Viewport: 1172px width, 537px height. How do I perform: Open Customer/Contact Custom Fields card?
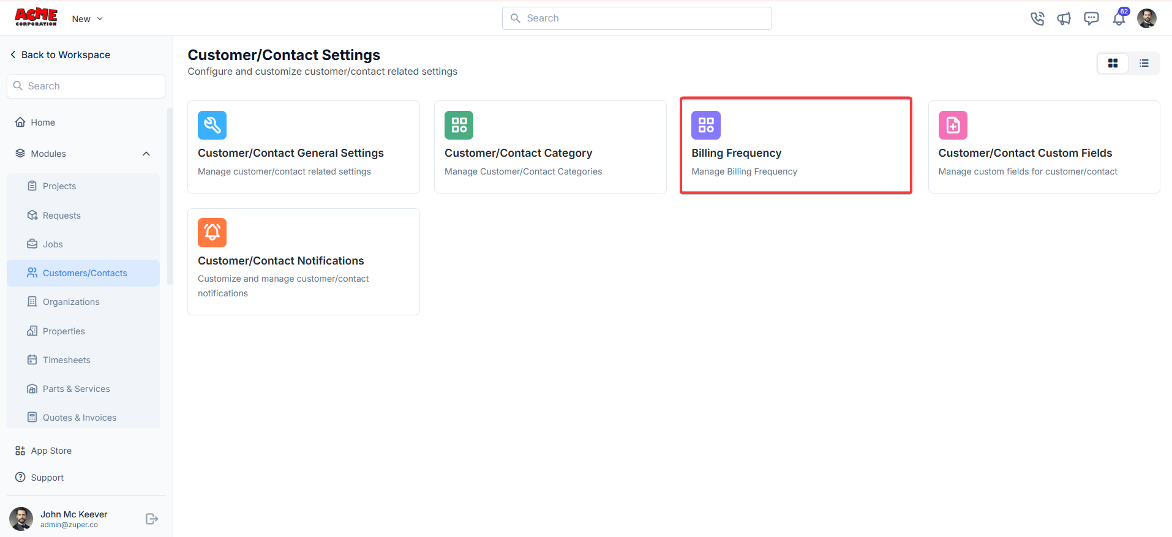pyautogui.click(x=1044, y=147)
